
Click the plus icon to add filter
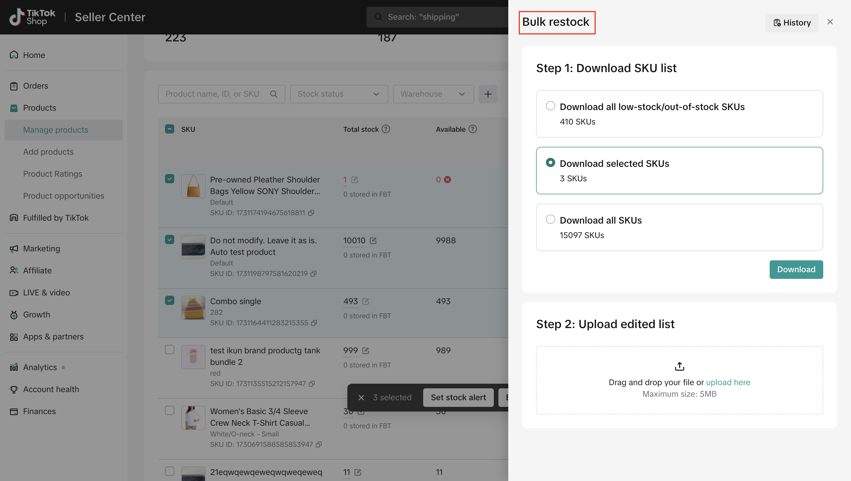point(488,94)
